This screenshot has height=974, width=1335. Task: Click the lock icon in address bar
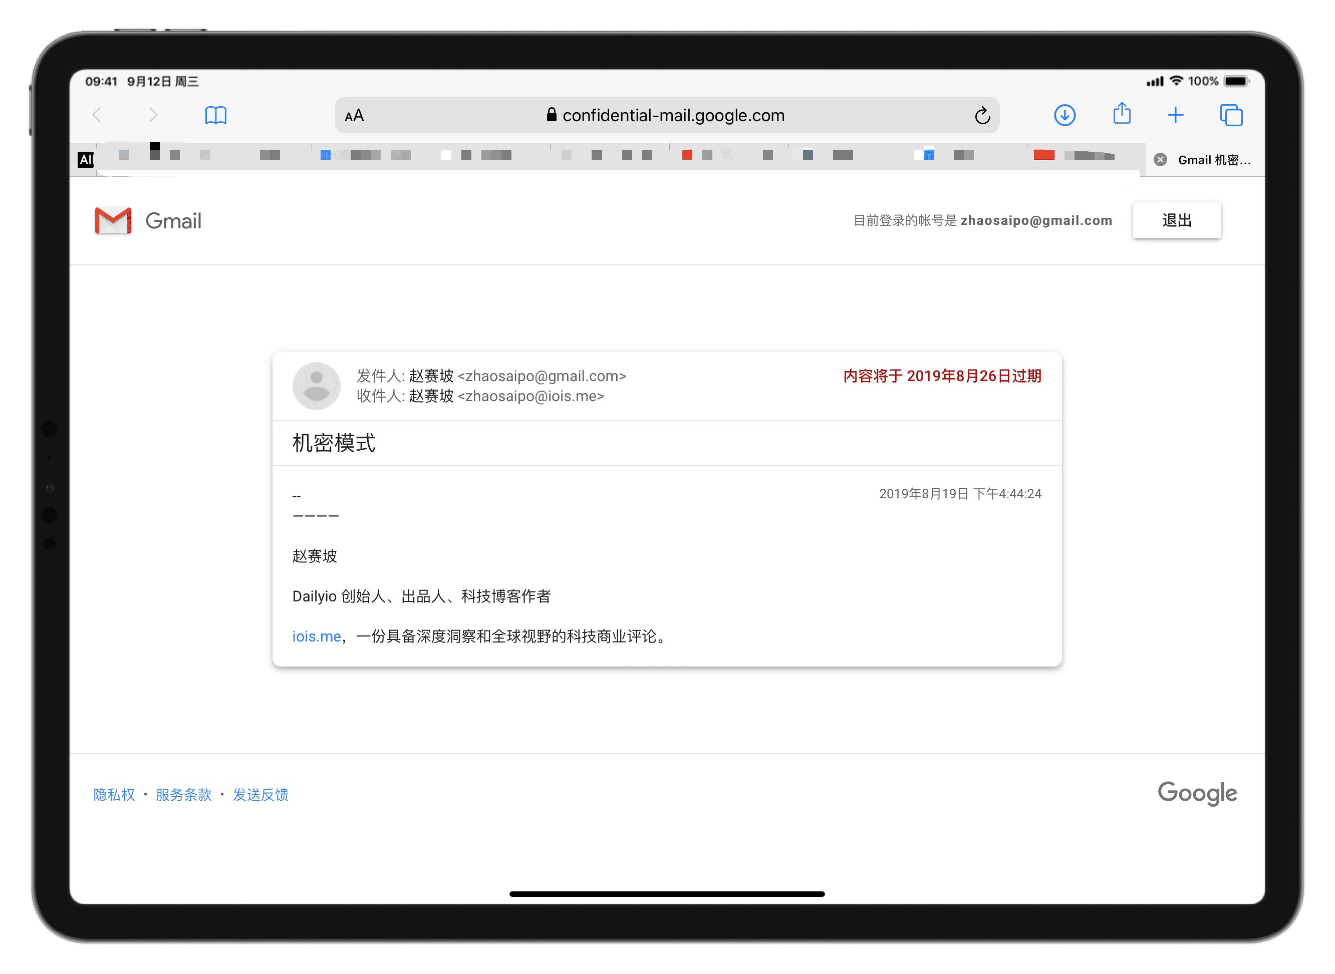click(552, 114)
